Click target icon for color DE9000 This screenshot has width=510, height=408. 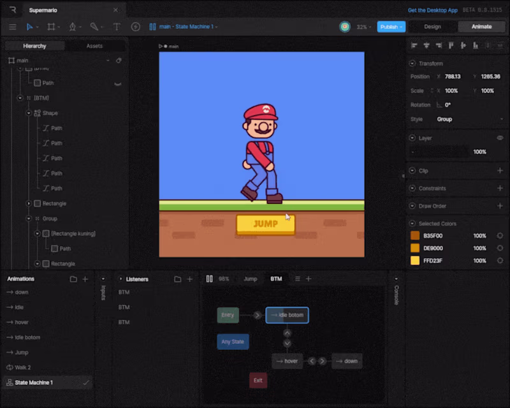click(500, 248)
